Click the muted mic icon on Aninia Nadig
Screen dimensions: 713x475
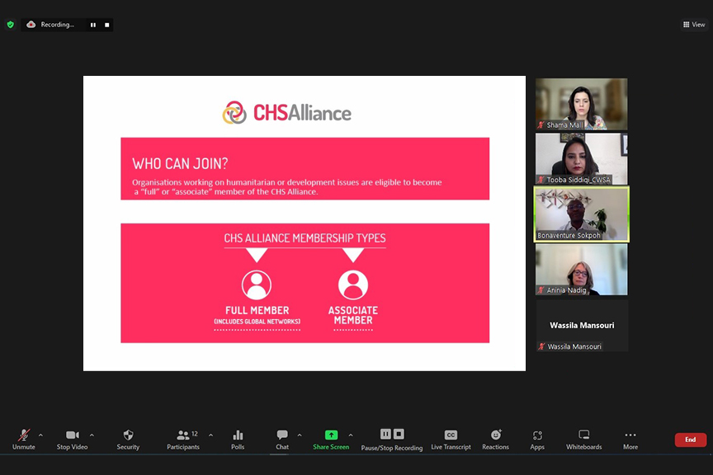click(x=541, y=290)
